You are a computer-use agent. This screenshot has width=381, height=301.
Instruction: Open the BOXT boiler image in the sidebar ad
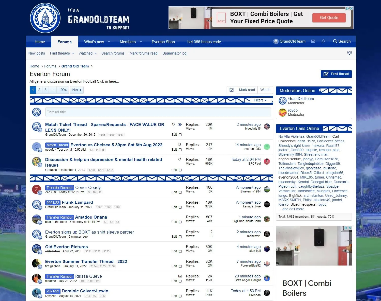(x=314, y=246)
